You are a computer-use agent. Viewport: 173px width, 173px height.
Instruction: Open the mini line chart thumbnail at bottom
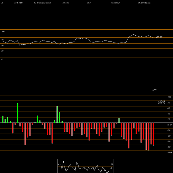point(85,166)
